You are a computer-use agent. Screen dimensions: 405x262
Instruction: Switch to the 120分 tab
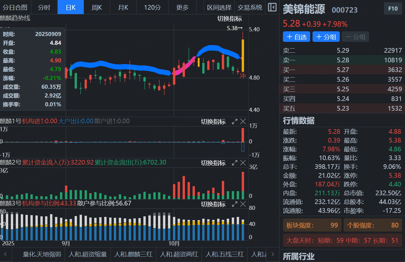(x=152, y=7)
